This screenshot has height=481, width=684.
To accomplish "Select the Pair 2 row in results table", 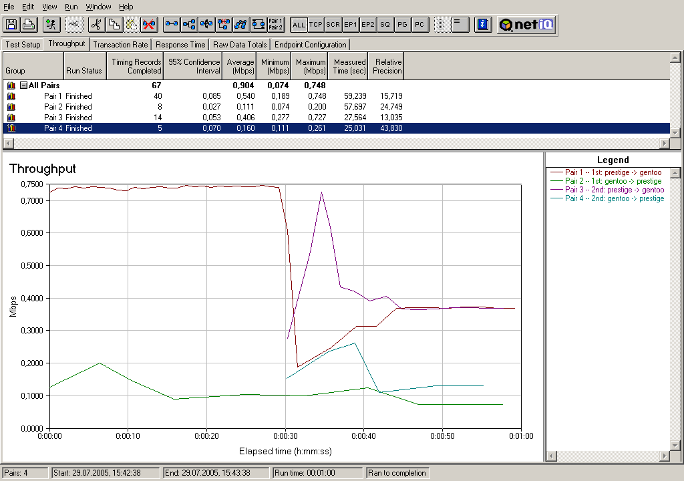I will coord(67,107).
